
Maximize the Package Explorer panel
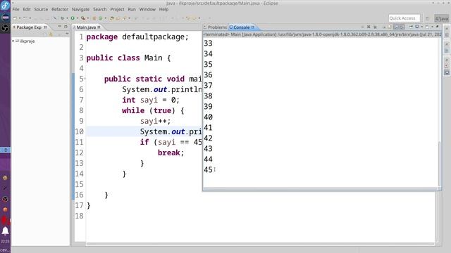coord(66,27)
